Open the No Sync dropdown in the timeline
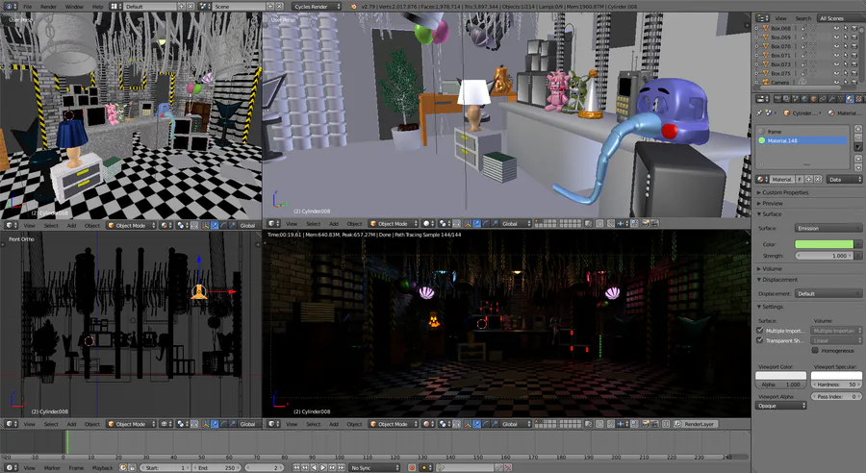866x473 pixels. pyautogui.click(x=374, y=467)
